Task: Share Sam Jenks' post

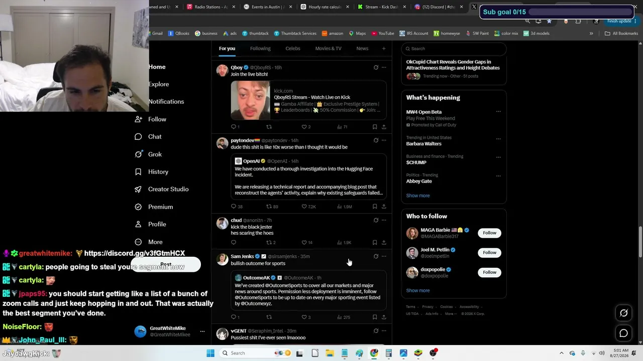Action: coord(384,317)
